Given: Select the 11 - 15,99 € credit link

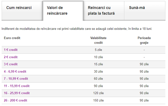Looking at the screenshot, I should point(17,86).
